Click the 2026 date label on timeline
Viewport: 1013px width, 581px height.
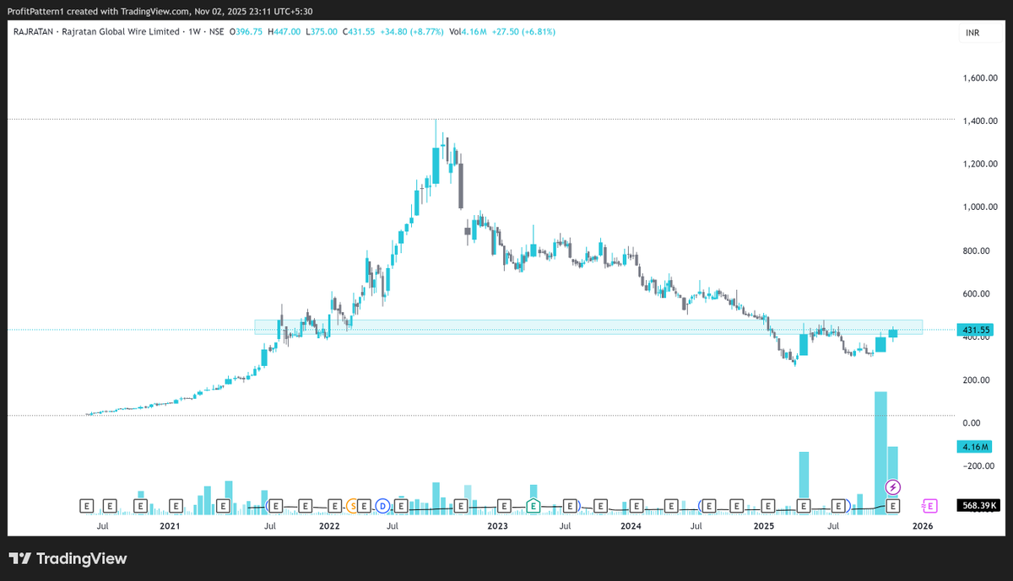pyautogui.click(x=923, y=525)
